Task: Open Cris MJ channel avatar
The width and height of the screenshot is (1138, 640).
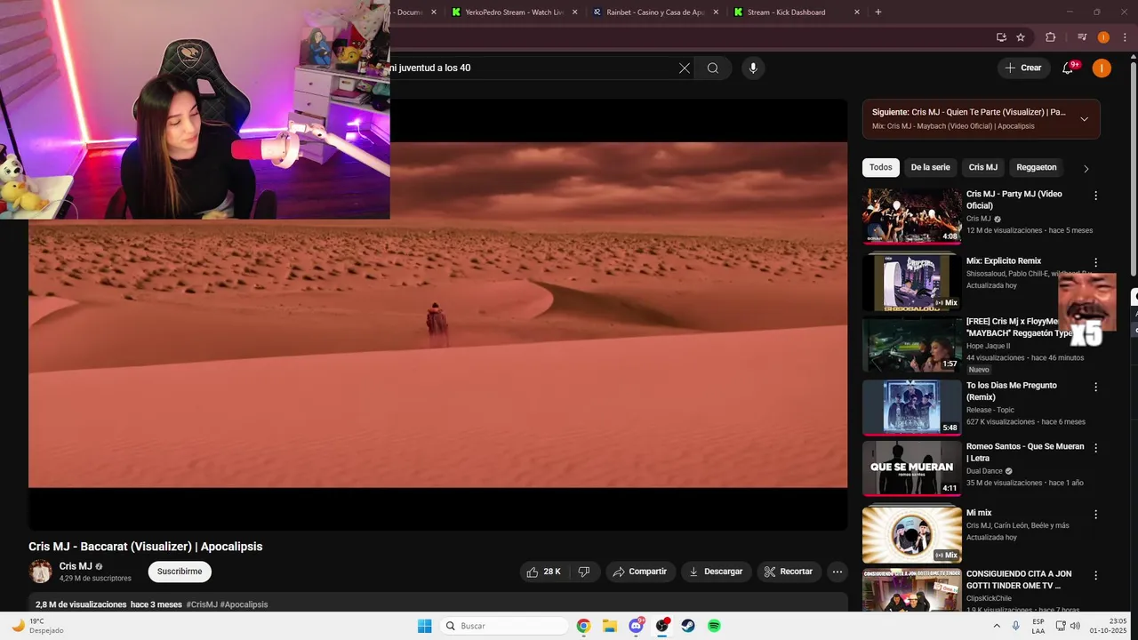Action: [40, 572]
